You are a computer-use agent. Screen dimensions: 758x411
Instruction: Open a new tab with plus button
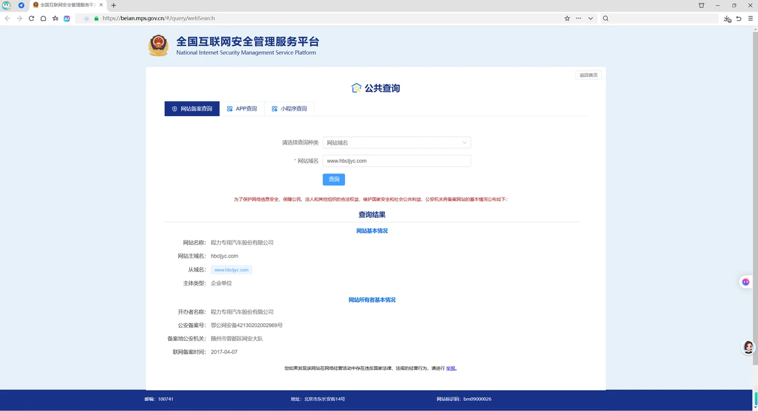[x=114, y=5]
